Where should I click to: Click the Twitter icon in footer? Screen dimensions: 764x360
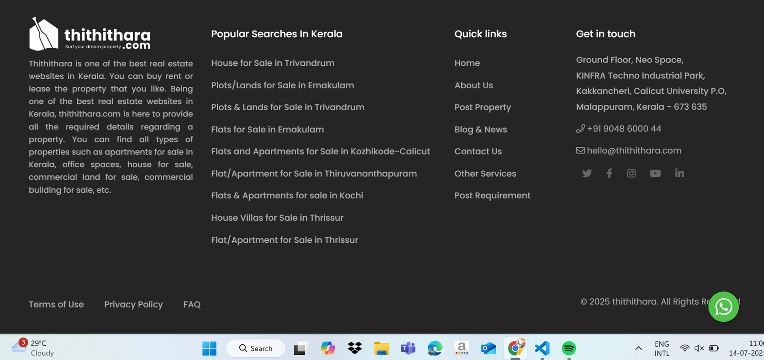pyautogui.click(x=587, y=174)
